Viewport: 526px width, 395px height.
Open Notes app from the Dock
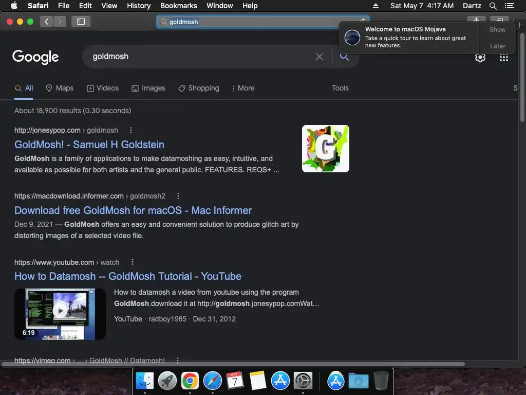pyautogui.click(x=258, y=381)
